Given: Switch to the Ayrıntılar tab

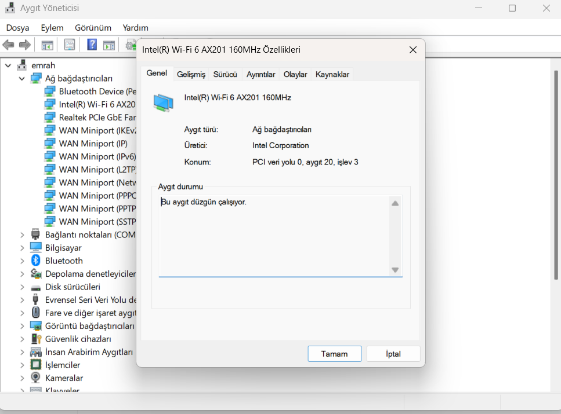Looking at the screenshot, I should 261,74.
